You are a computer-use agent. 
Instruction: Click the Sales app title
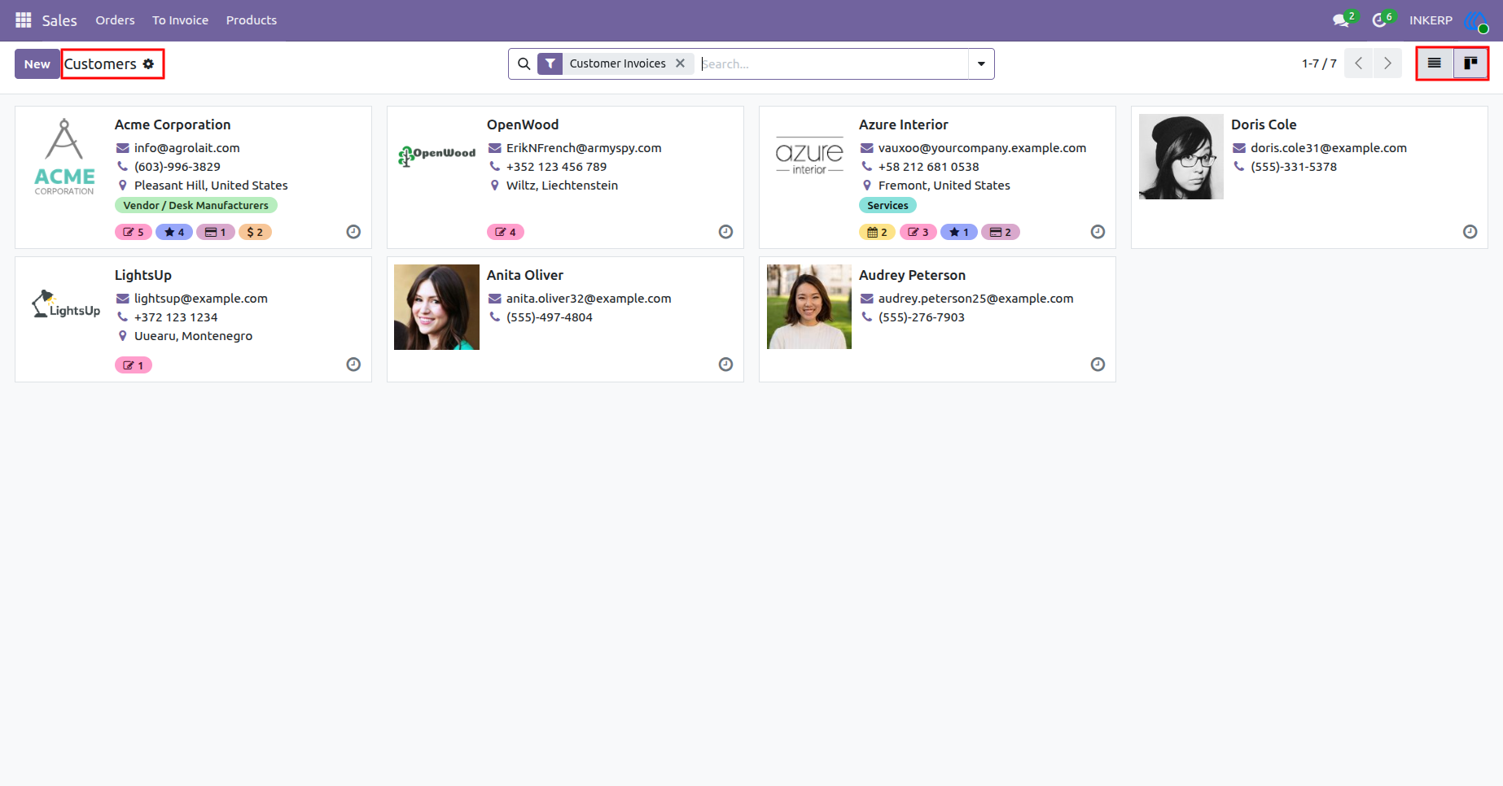(59, 20)
